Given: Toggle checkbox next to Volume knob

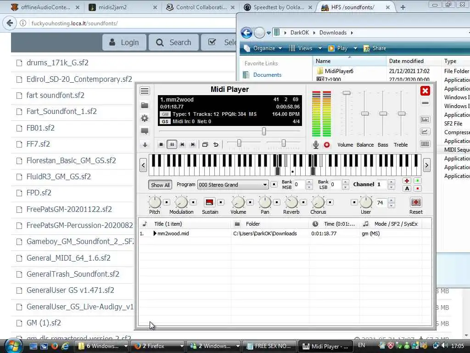Looking at the screenshot, I should point(250,202).
